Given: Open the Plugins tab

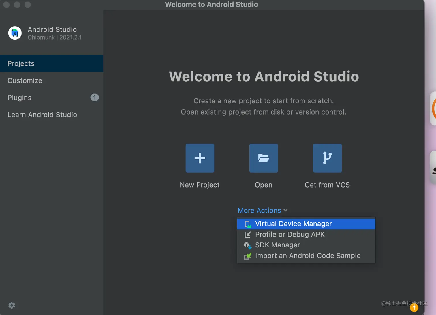Looking at the screenshot, I should (52, 97).
